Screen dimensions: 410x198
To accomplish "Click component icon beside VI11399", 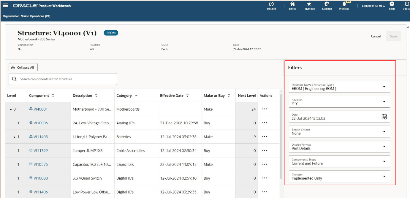I will tap(31, 150).
